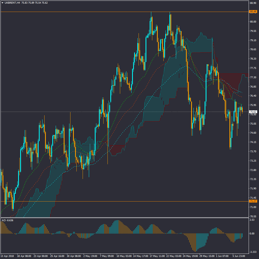Screen dimensions: 259x259
Task: Click the 0.00 value on AO scale
Action: pos(252,234)
